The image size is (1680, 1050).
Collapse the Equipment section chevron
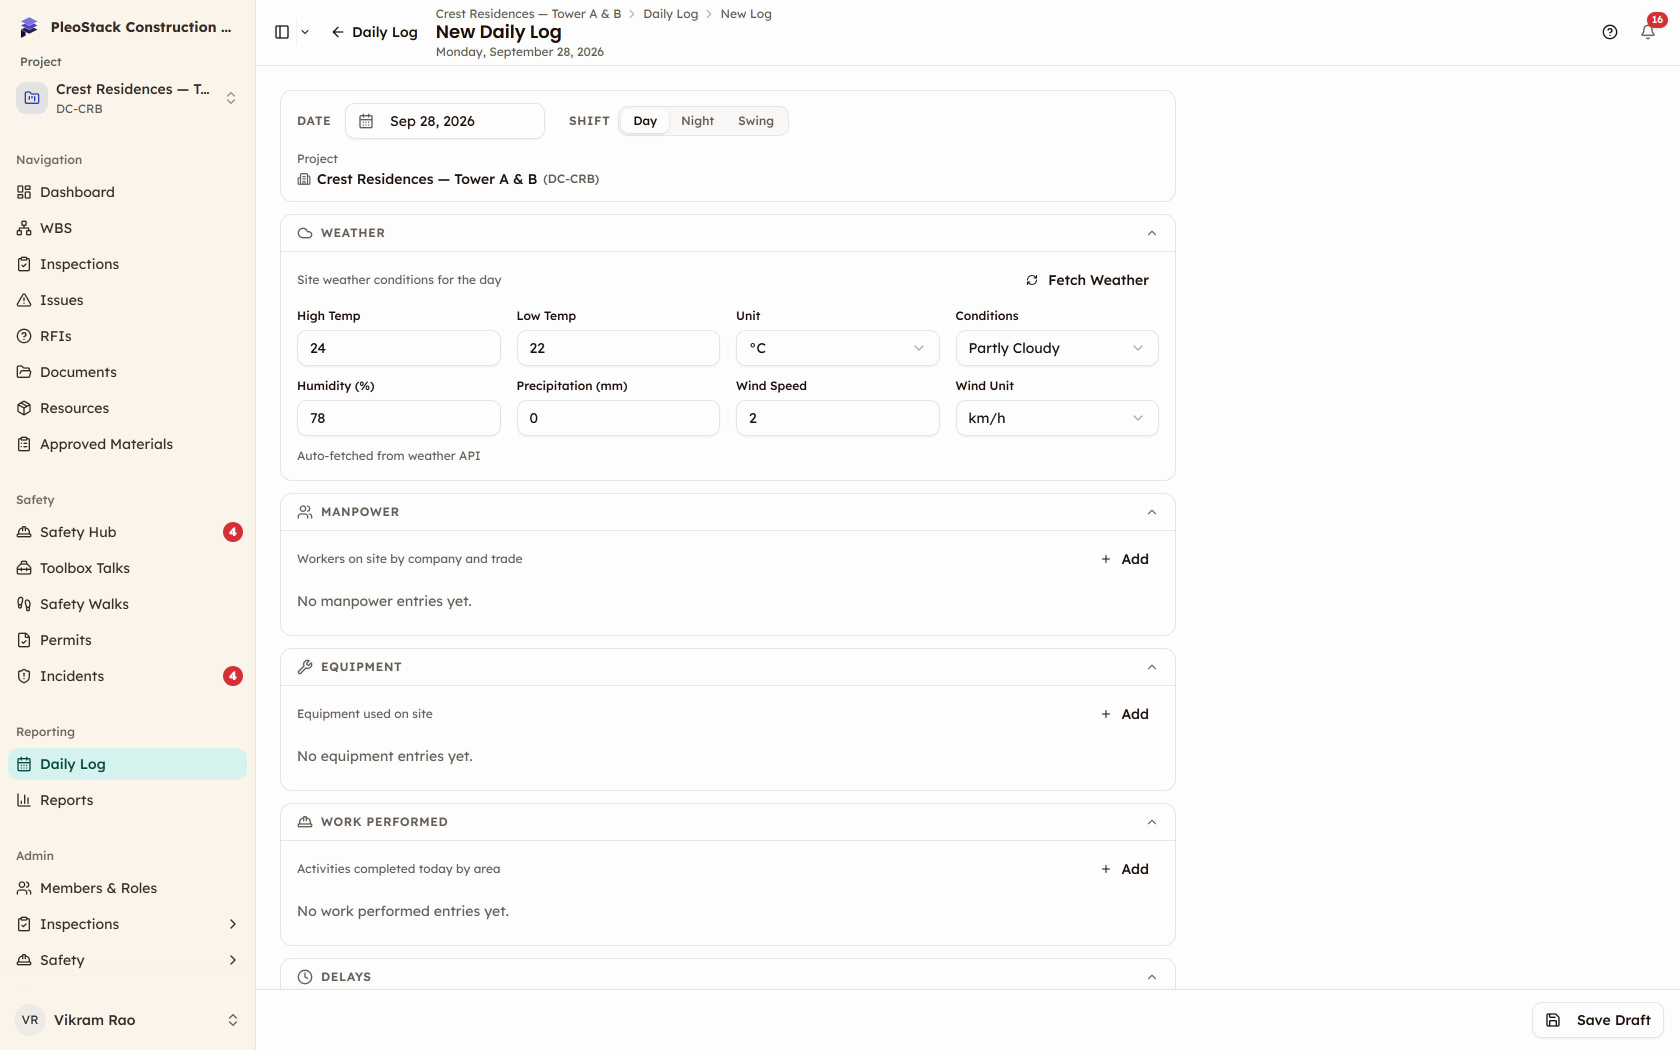pyautogui.click(x=1151, y=667)
